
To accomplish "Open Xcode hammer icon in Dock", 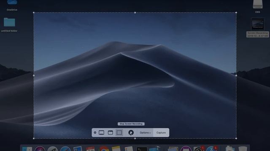I will pos(155,148).
